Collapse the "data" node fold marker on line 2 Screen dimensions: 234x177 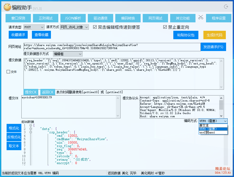[31, 129]
